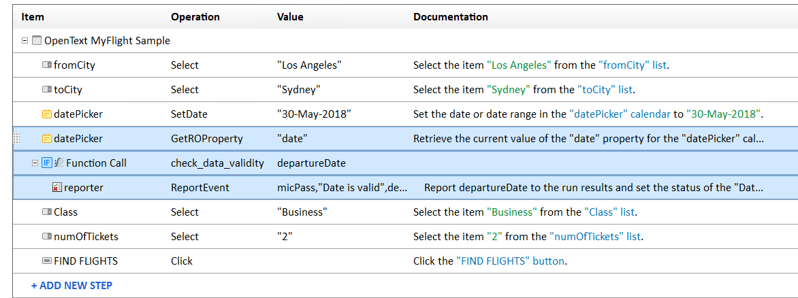Click the numOfTickets list icon

click(x=46, y=237)
